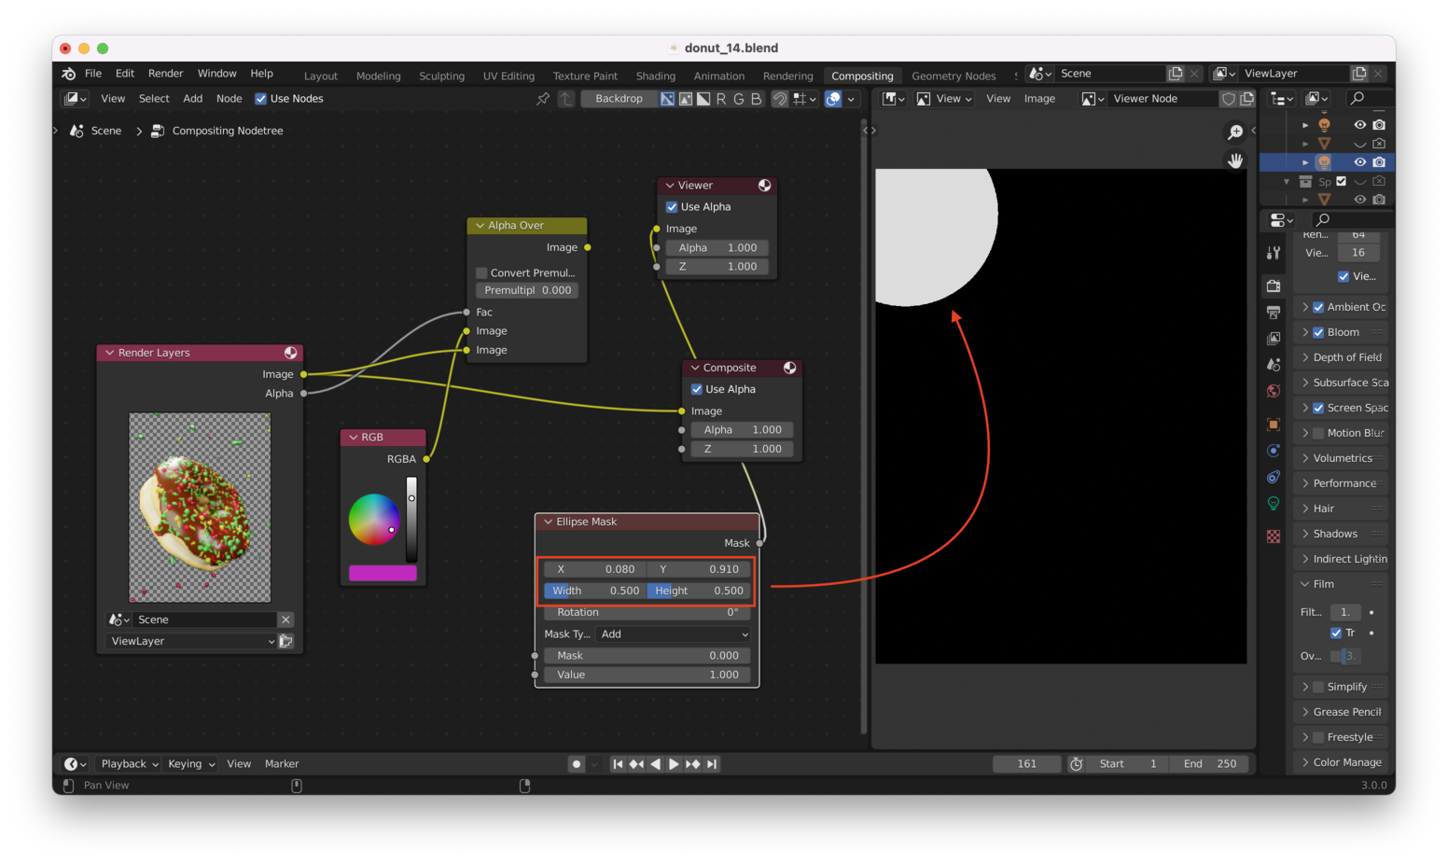Uncheck Use Alpha on the Composite node

[696, 389]
